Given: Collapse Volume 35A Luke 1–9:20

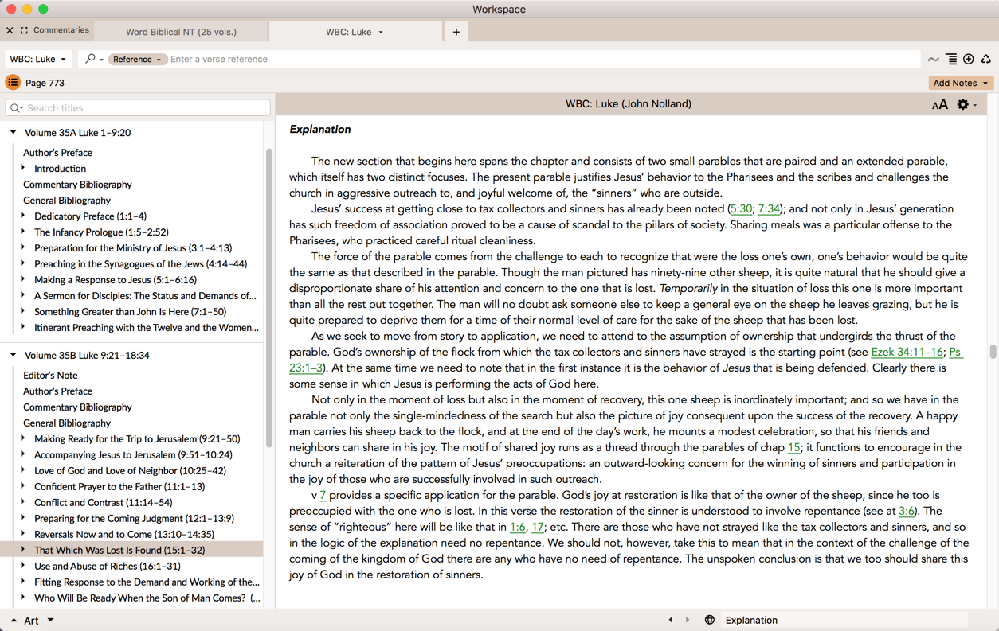Looking at the screenshot, I should pyautogui.click(x=13, y=132).
